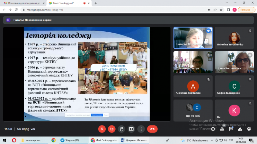Open Telegram (38) taskbar item
Image resolution: width=257 pixels, height=144 pixels.
click(x=73, y=140)
